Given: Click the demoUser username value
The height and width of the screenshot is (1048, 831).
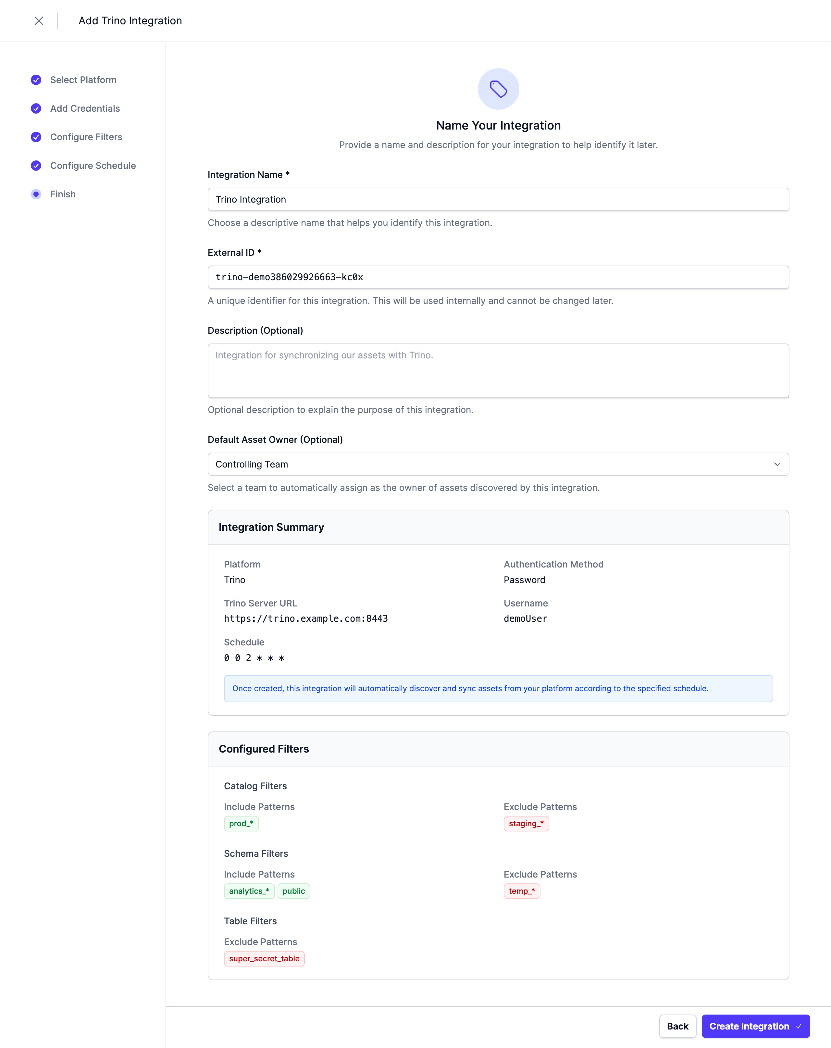Looking at the screenshot, I should click(x=525, y=619).
